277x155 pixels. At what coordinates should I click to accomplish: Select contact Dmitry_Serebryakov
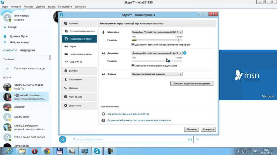click(25, 127)
